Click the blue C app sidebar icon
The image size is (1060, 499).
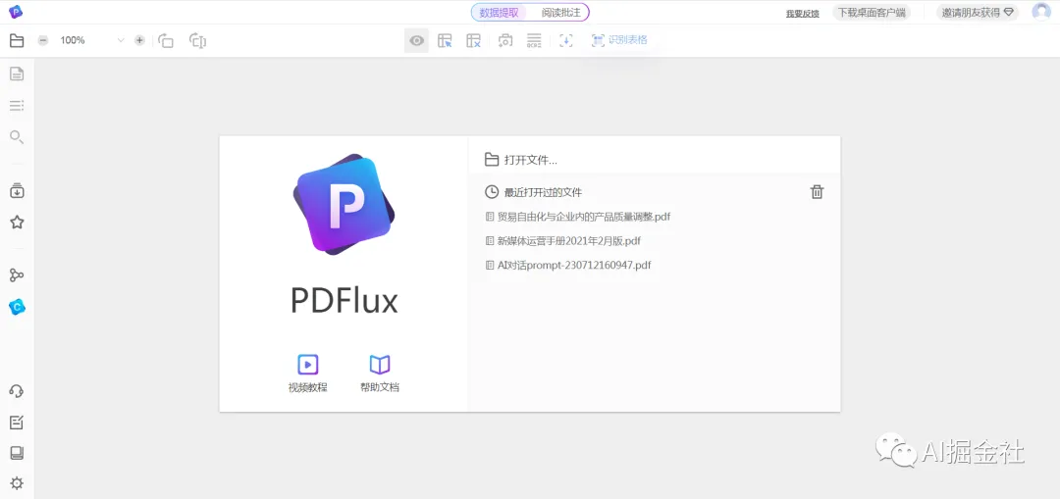tap(17, 307)
